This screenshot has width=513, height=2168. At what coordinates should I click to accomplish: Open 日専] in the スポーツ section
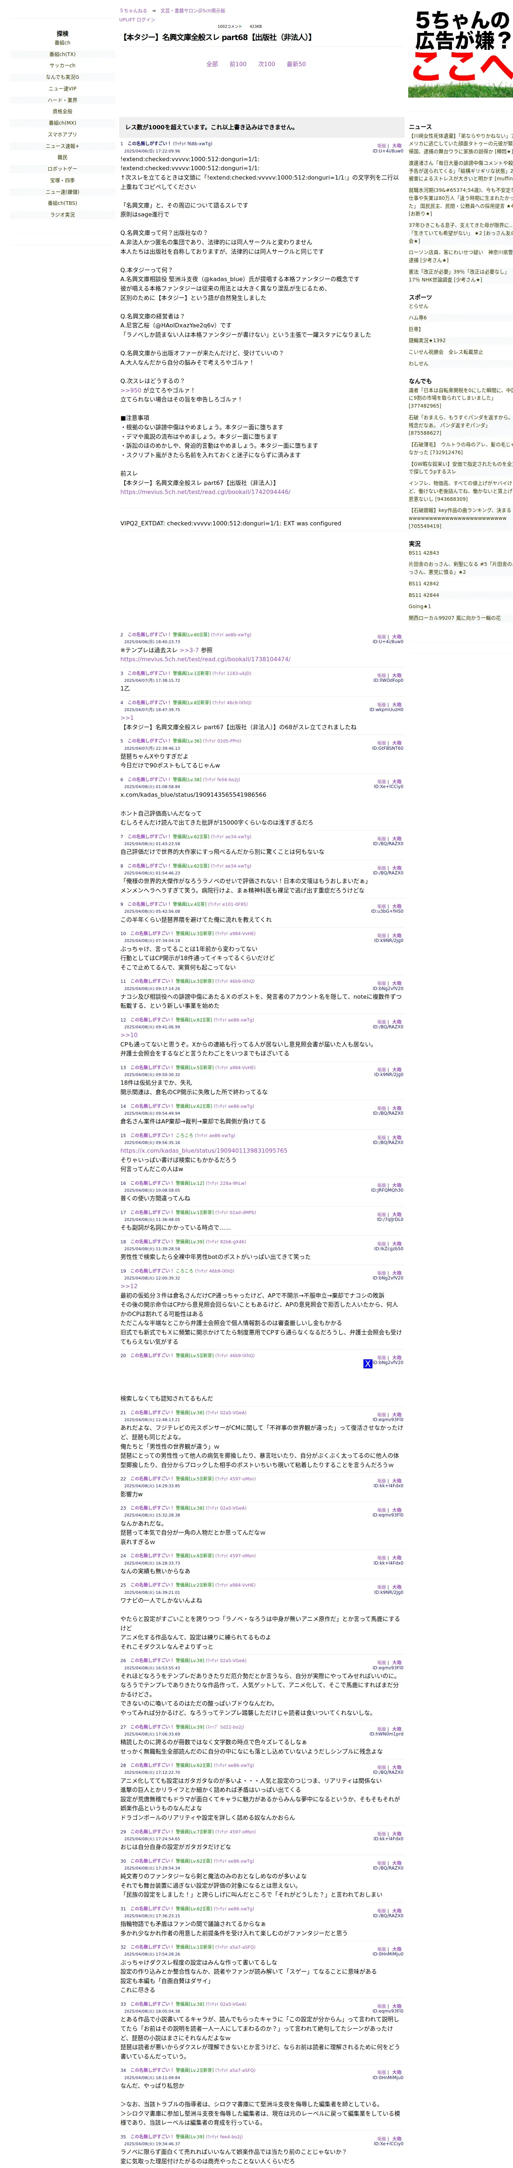[415, 329]
